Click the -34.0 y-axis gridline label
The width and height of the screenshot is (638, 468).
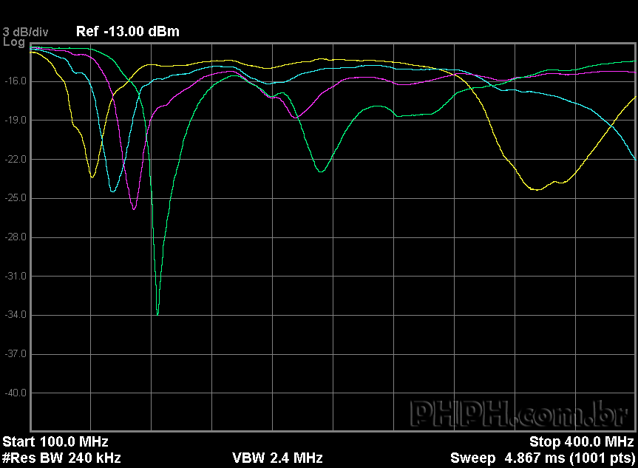tap(15, 315)
